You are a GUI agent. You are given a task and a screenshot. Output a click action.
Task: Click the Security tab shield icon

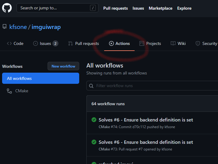[x=198, y=43]
